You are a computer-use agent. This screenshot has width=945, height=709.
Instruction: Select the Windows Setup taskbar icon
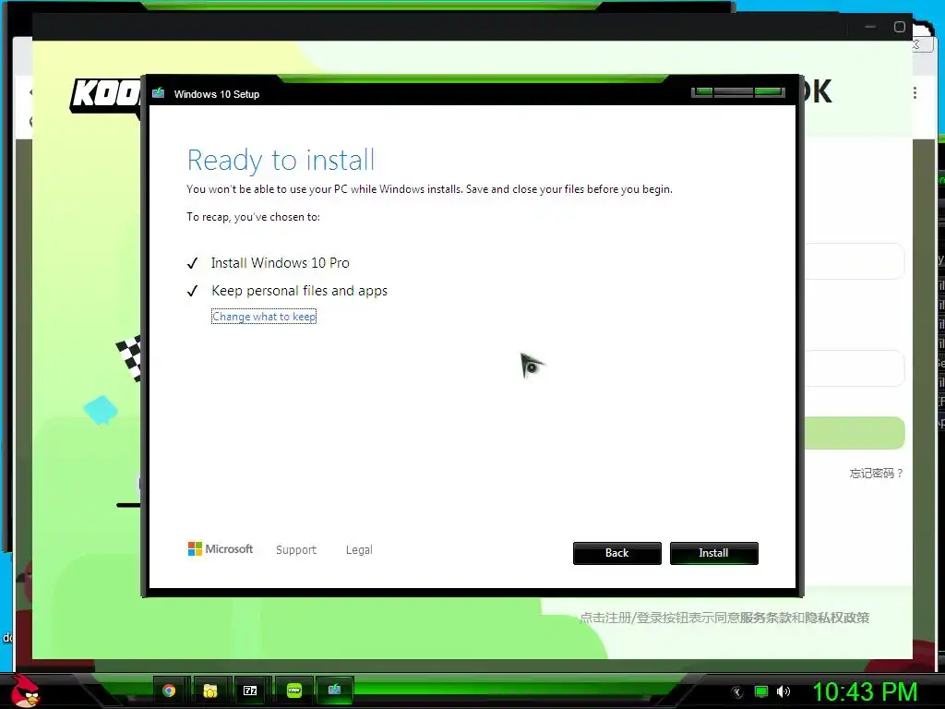click(334, 690)
